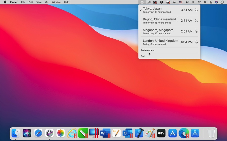Open Microsoft Word in the Dock

(105, 133)
